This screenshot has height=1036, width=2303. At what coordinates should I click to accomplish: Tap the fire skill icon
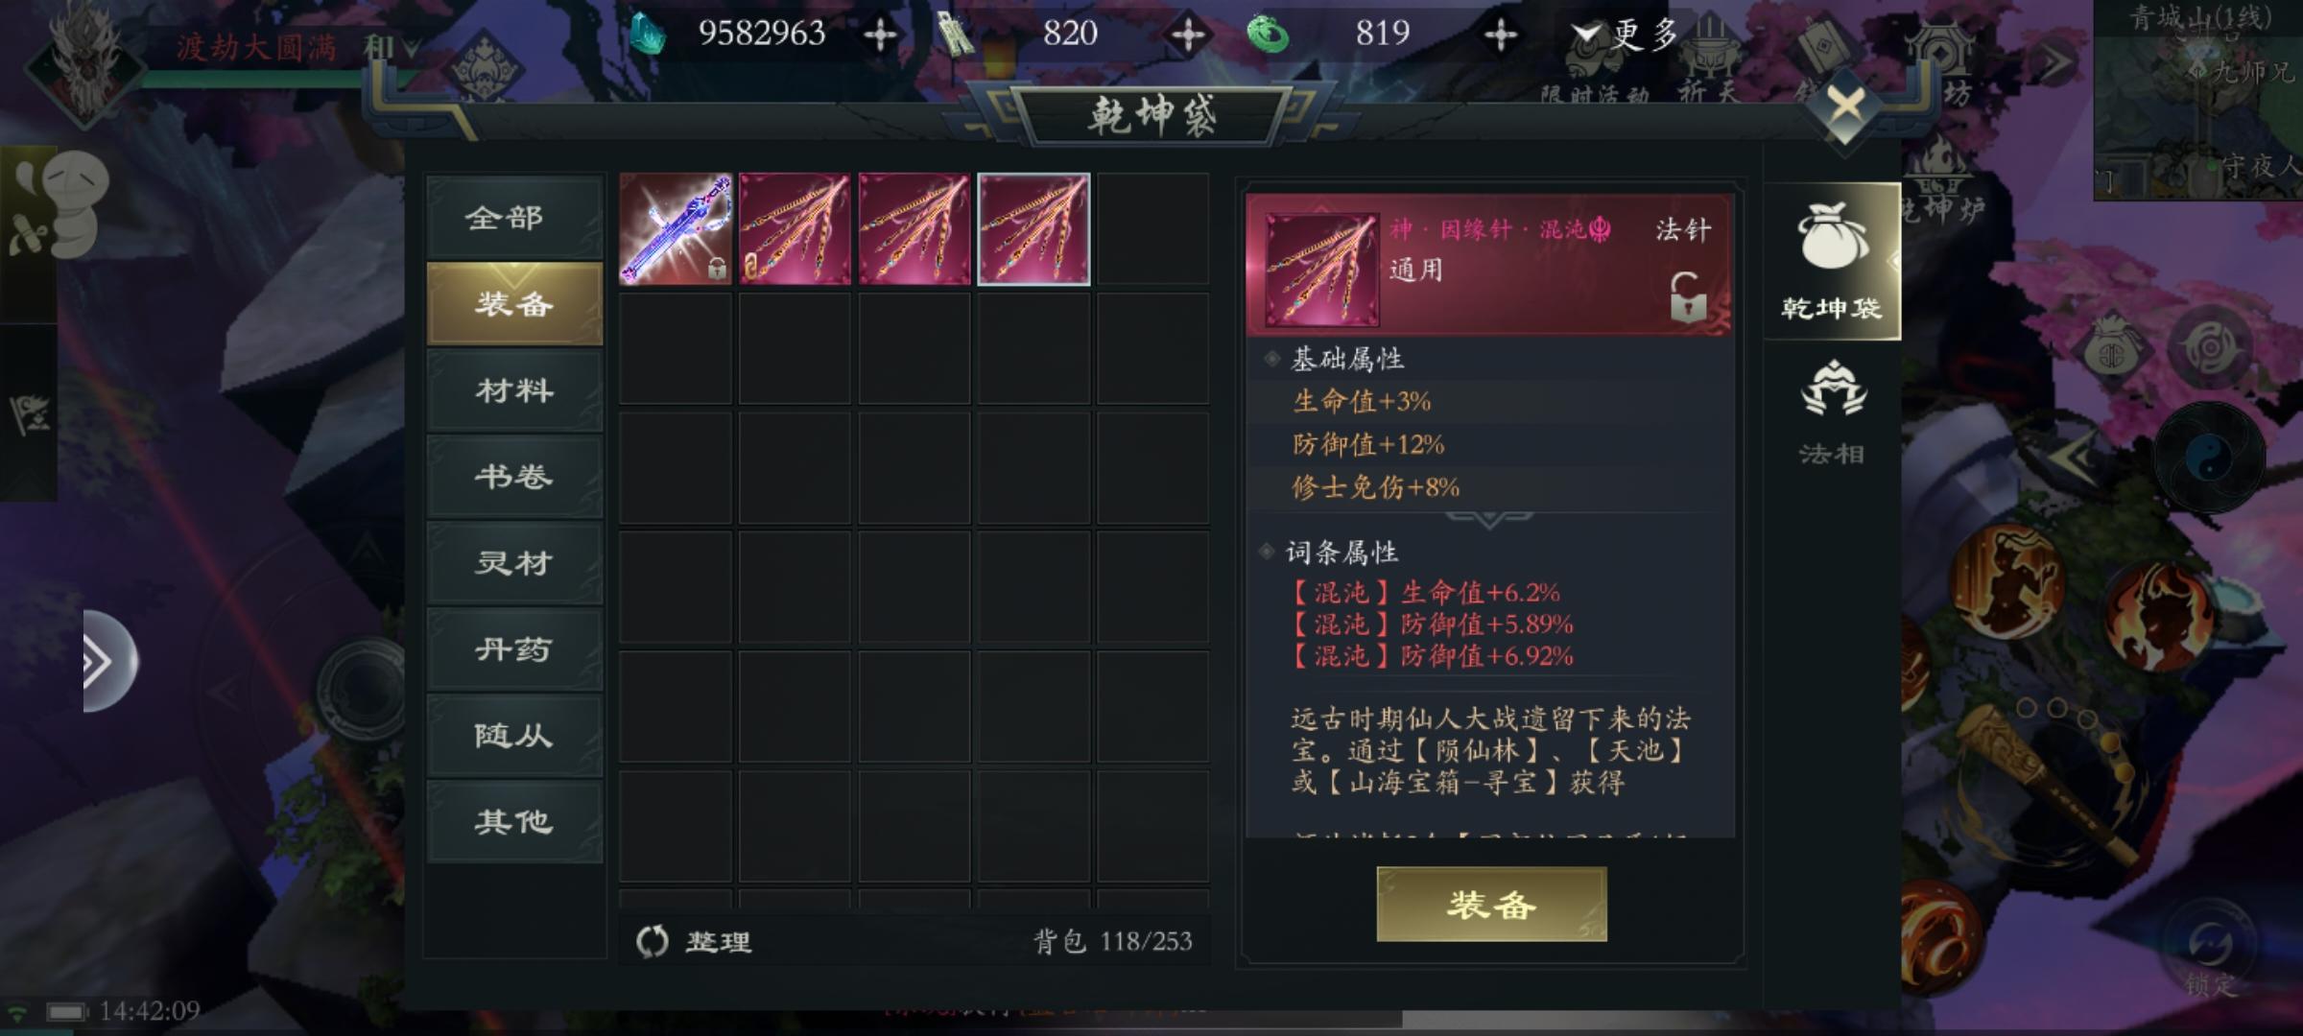coord(2159,616)
